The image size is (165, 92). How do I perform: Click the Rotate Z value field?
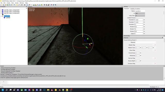(139, 31)
